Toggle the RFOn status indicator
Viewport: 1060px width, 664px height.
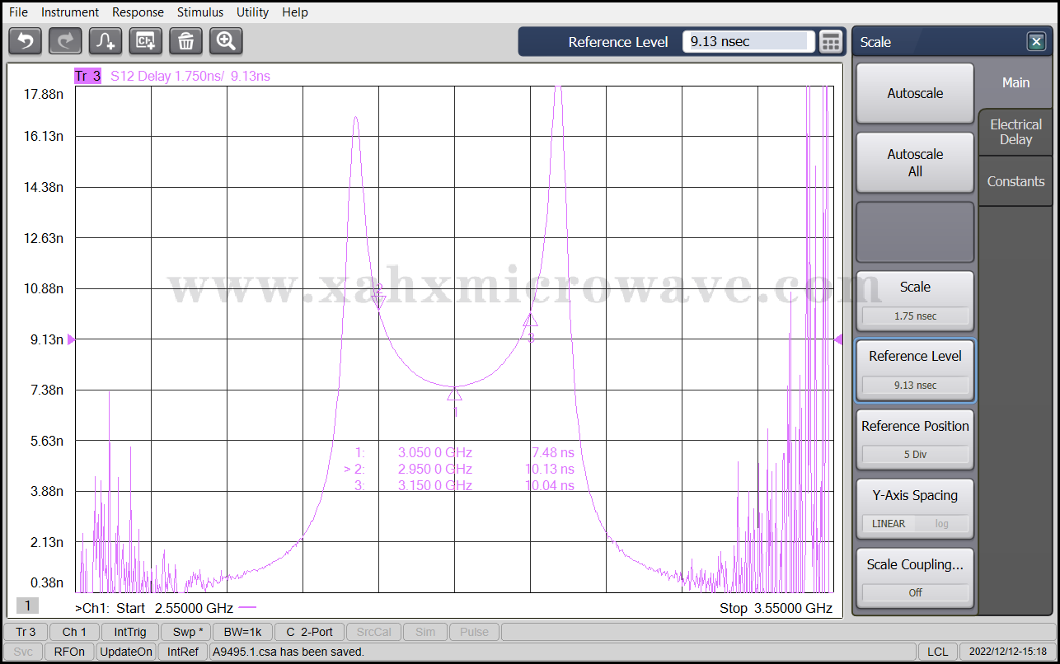click(69, 652)
